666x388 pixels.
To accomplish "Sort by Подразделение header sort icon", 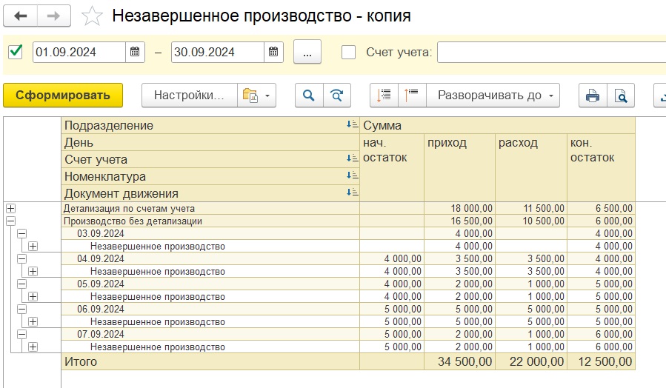I will coord(352,124).
